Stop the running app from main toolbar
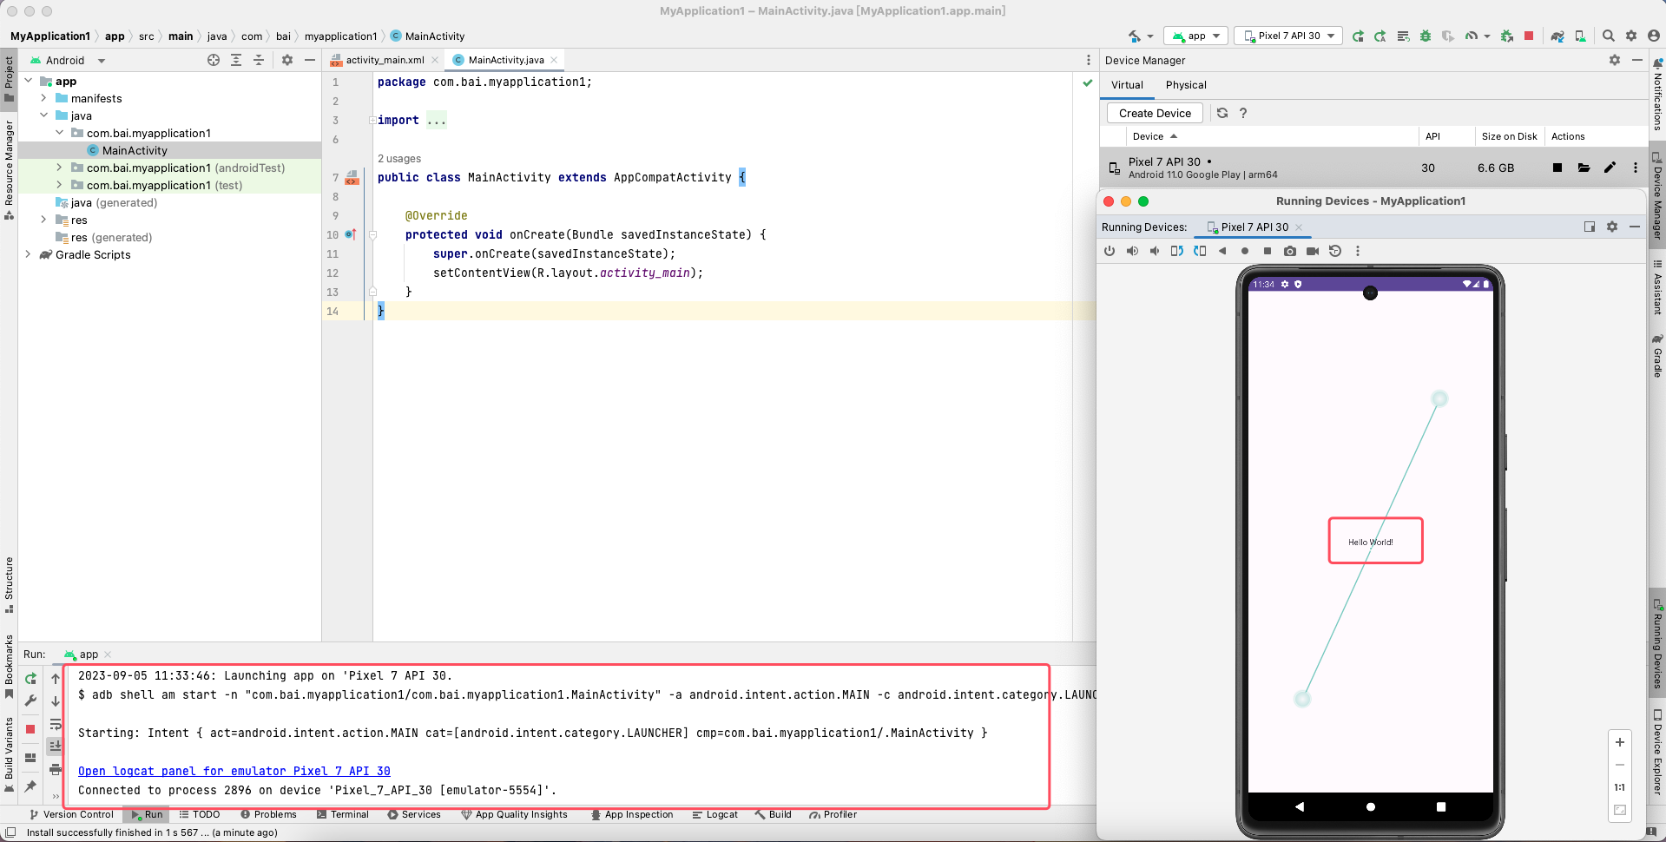1666x842 pixels. [x=1529, y=36]
